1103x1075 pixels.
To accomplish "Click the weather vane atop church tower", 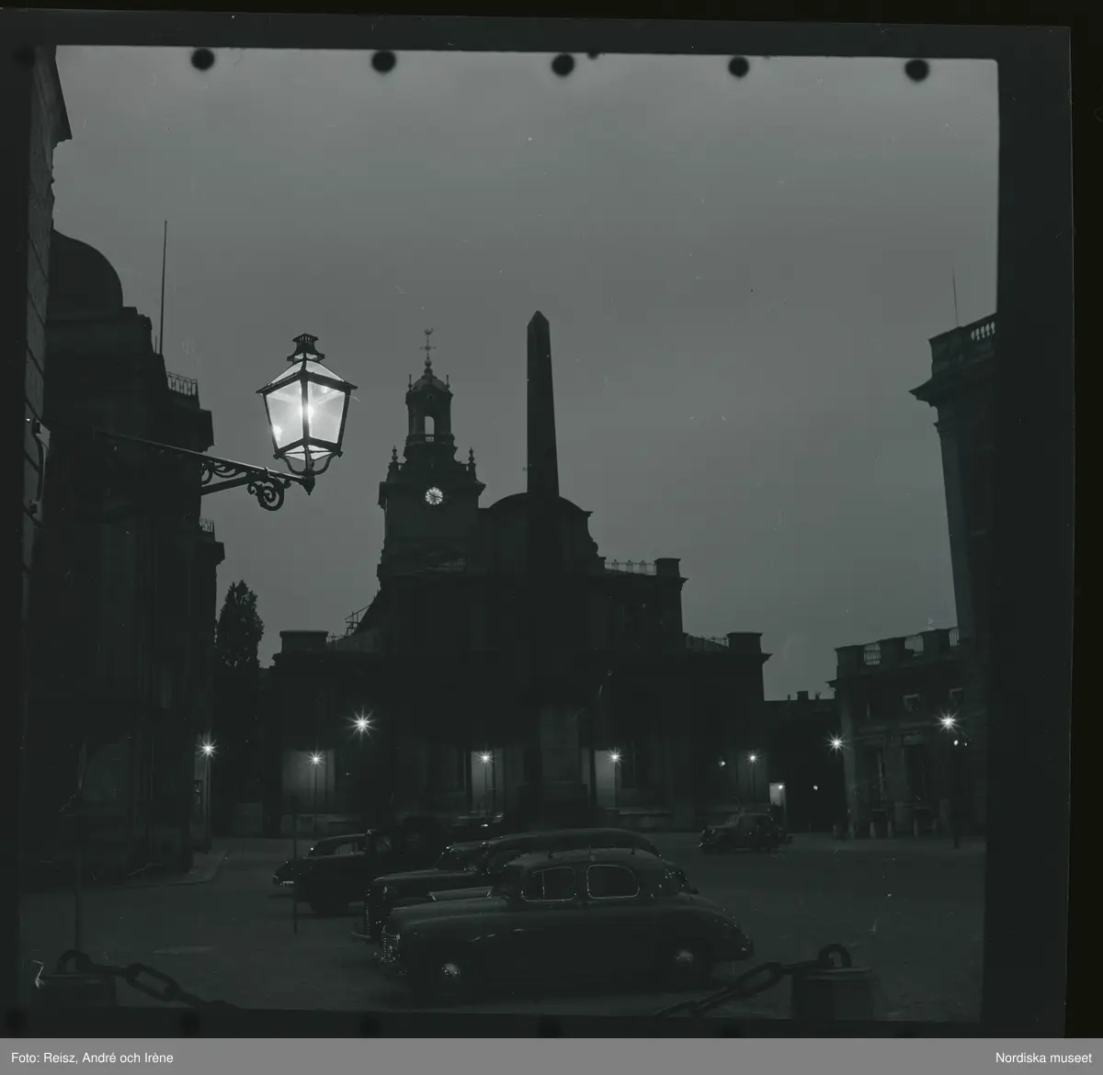I will point(427,342).
